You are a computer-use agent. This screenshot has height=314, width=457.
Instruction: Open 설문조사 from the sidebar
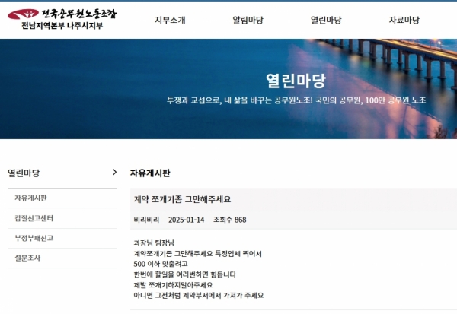coord(27,258)
